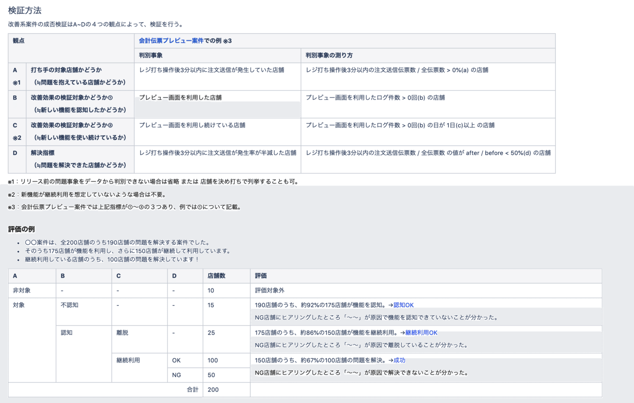The width and height of the screenshot is (634, 403).
Task: Select the 判別事象 column header
Action: [217, 56]
